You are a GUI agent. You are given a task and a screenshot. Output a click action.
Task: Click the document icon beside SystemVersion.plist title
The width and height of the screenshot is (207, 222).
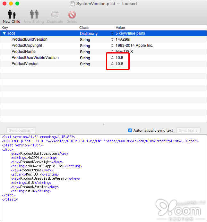73,4
